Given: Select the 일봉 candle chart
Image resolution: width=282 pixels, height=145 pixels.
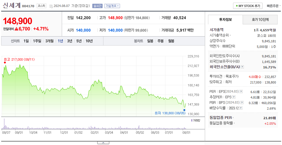Looking at the screenshot, I should (x=150, y=41).
